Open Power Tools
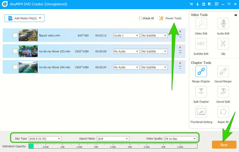Viewport: 239px width, 152px height. (170, 18)
